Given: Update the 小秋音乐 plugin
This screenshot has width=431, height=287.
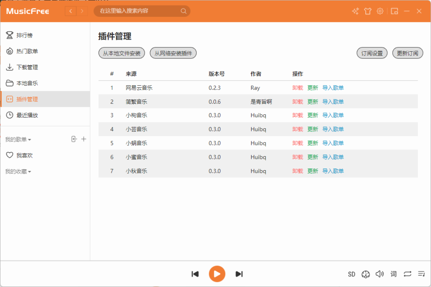Looking at the screenshot, I should point(313,171).
